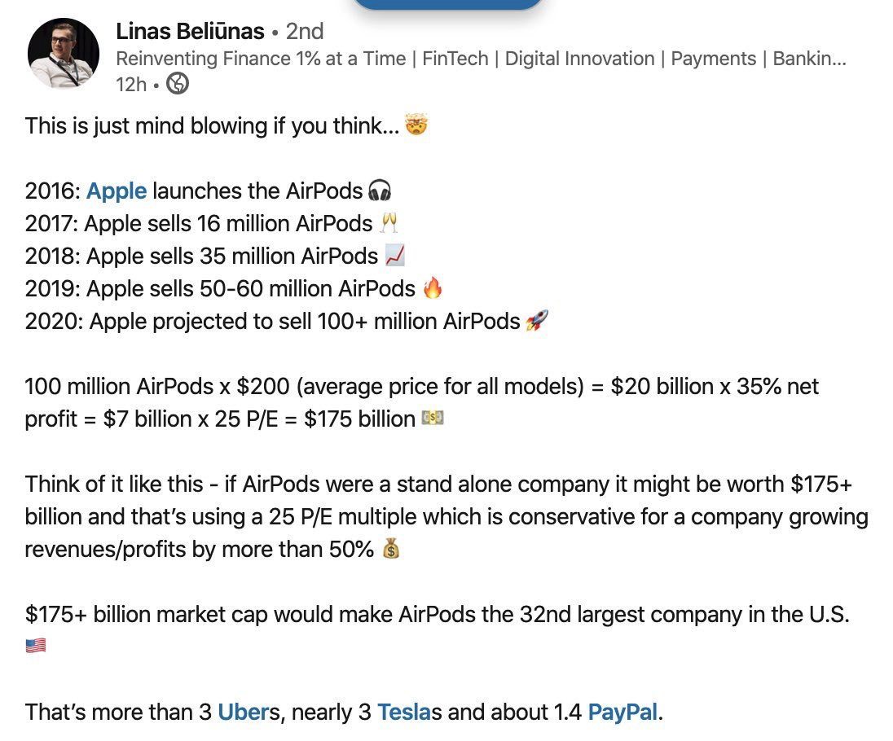Open Linas Beliūnas author name link
Viewport: 893px width, 741px height.
pyautogui.click(x=190, y=31)
